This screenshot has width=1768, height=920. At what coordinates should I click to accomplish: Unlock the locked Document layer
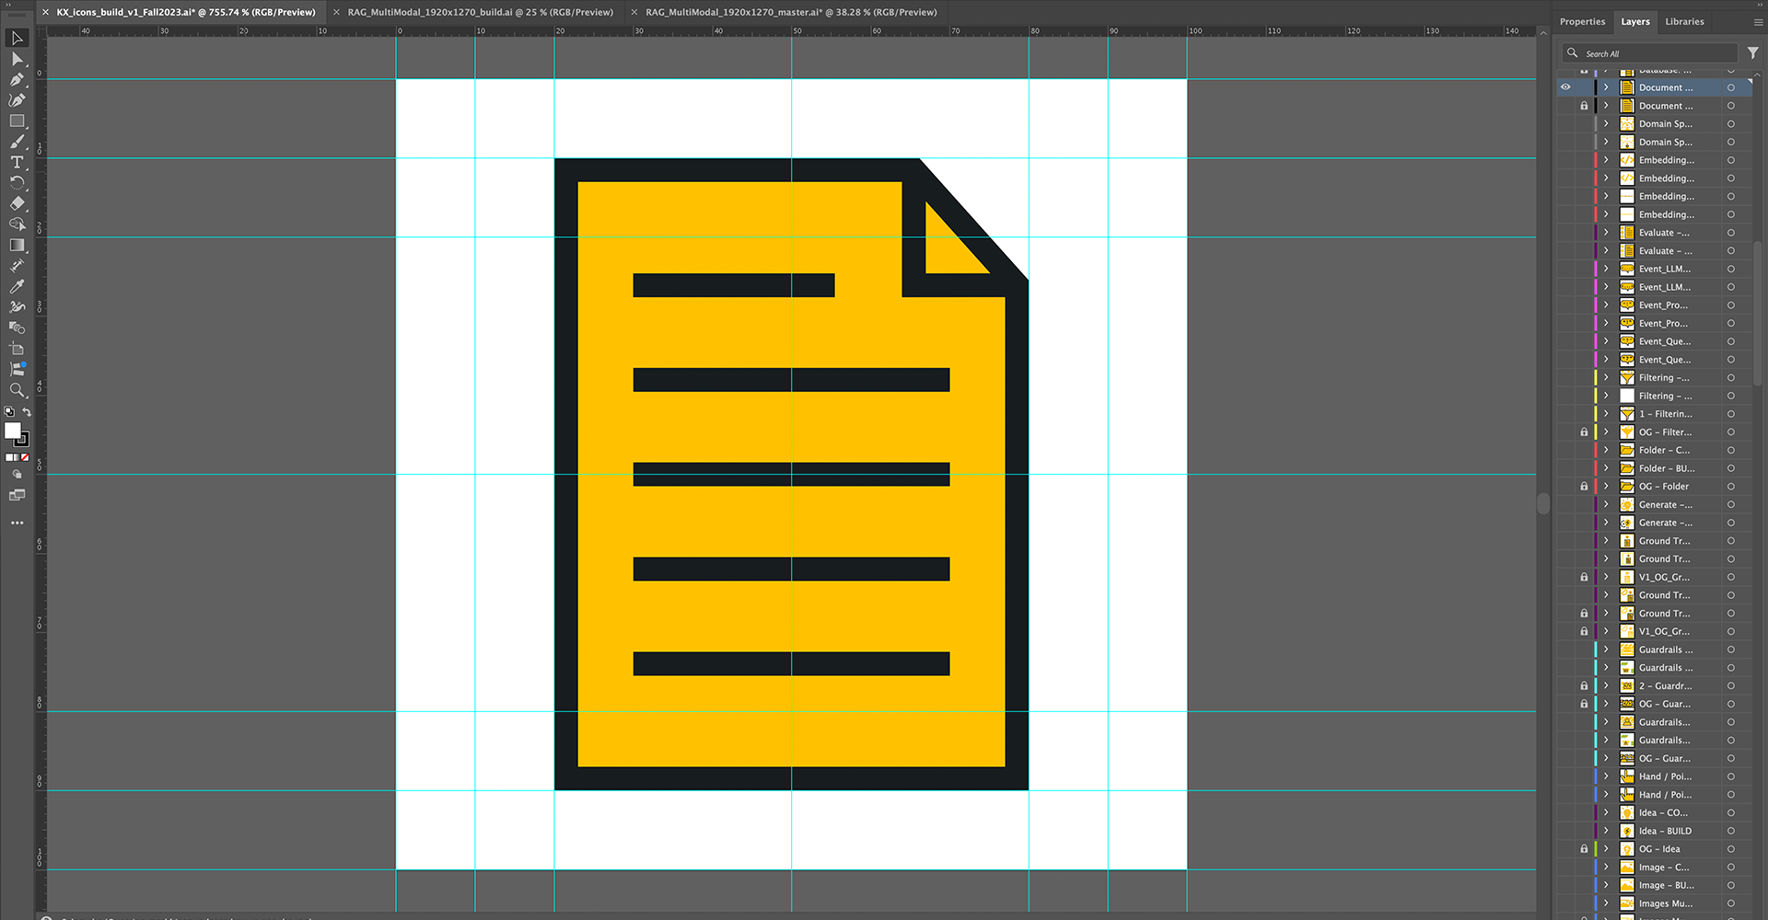[x=1584, y=106]
